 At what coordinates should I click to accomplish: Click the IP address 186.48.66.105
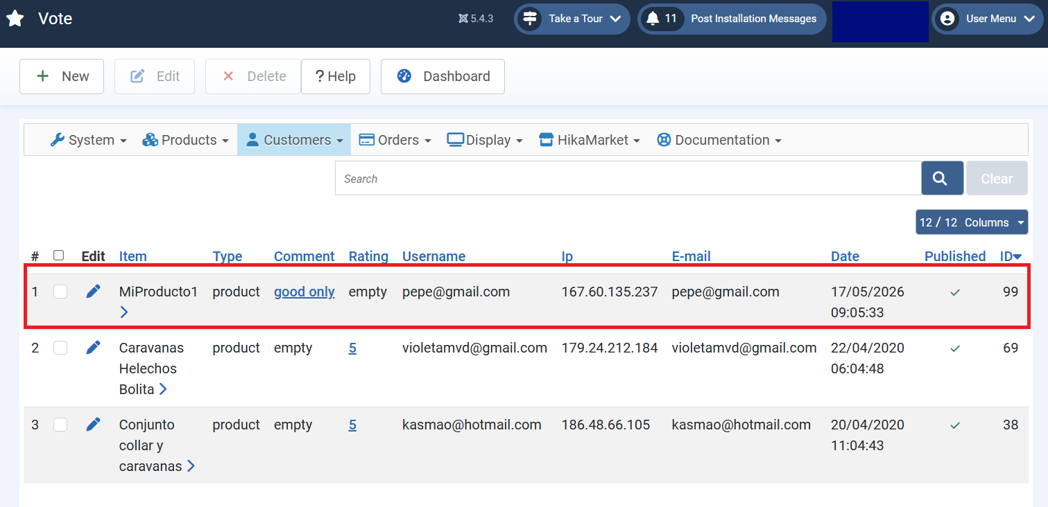point(606,425)
